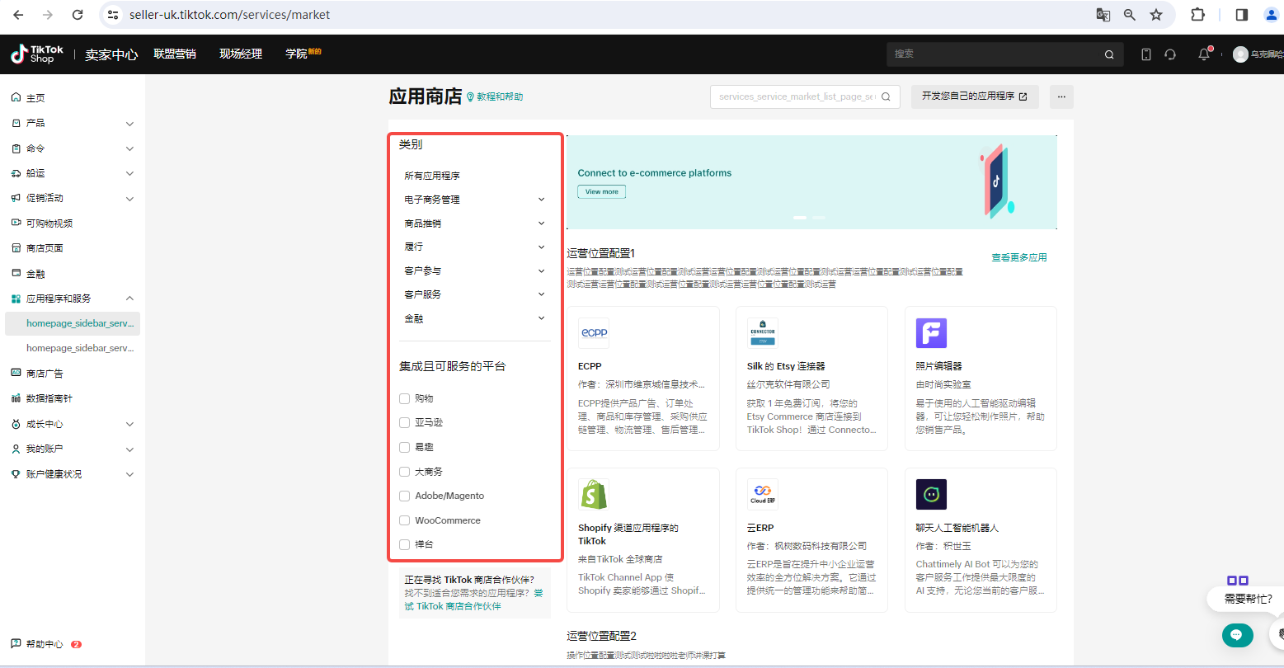
Task: Click the app store search field
Action: pyautogui.click(x=796, y=96)
